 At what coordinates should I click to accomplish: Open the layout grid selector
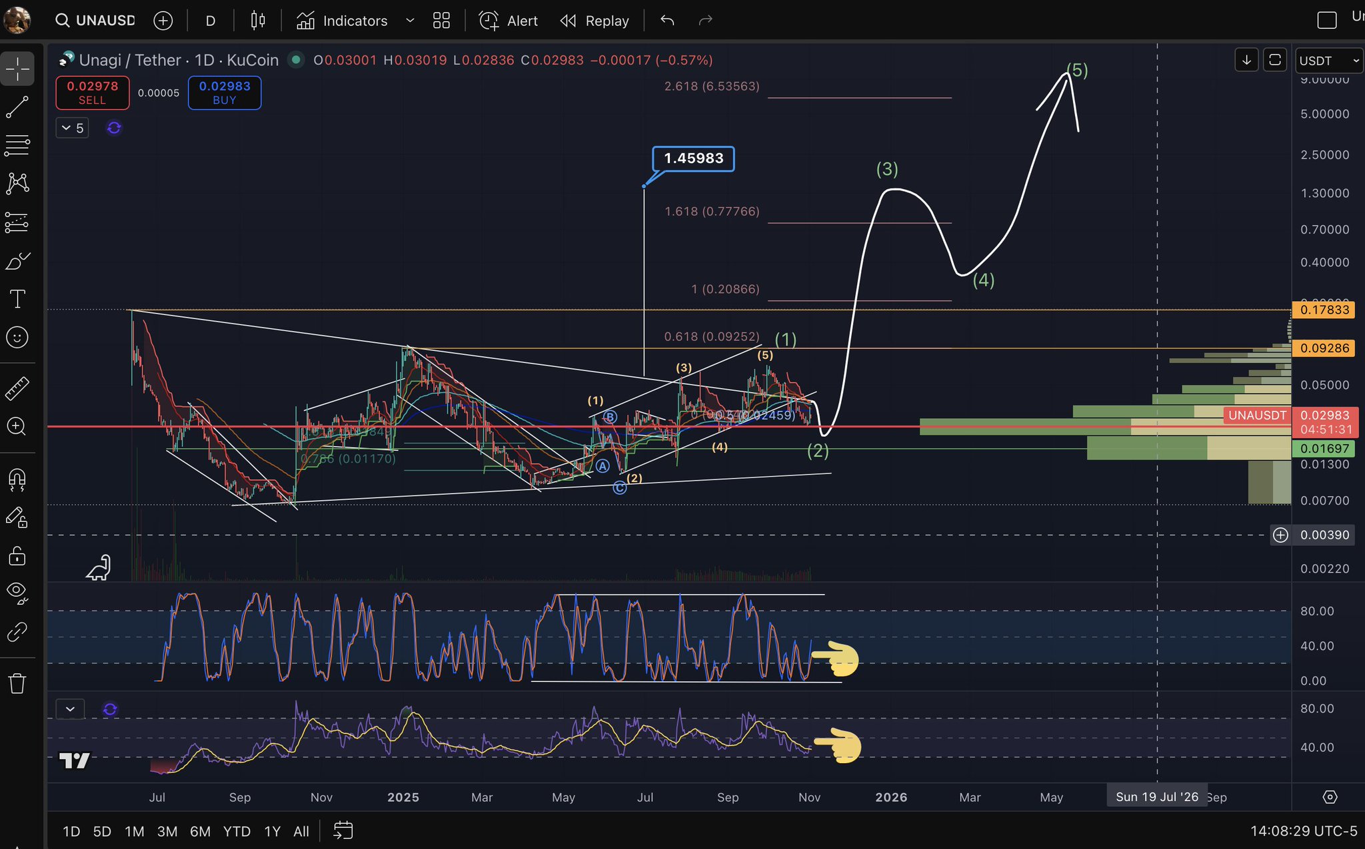tap(441, 21)
